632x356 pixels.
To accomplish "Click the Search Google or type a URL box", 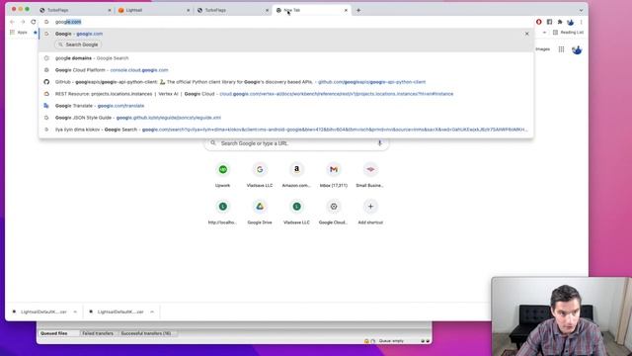I will [x=296, y=143].
